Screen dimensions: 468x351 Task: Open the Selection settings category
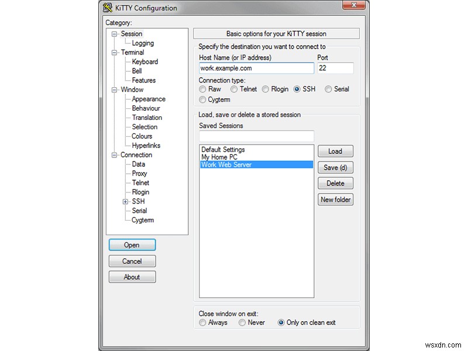144,127
